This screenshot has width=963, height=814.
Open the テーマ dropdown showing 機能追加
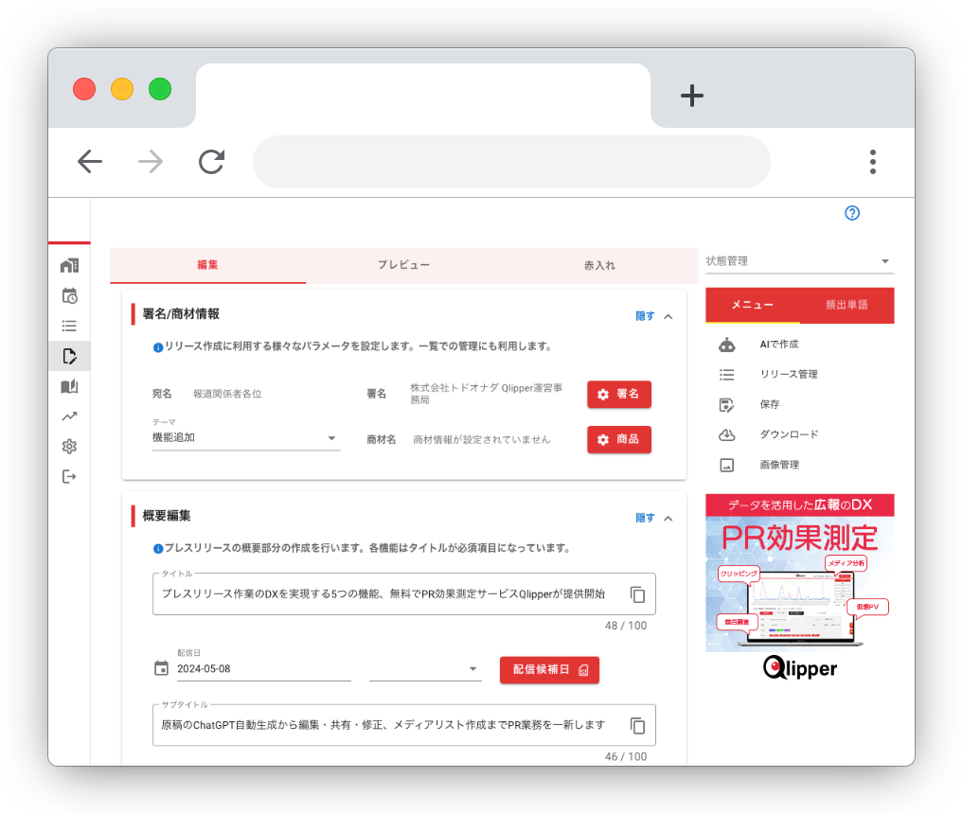[x=245, y=438]
